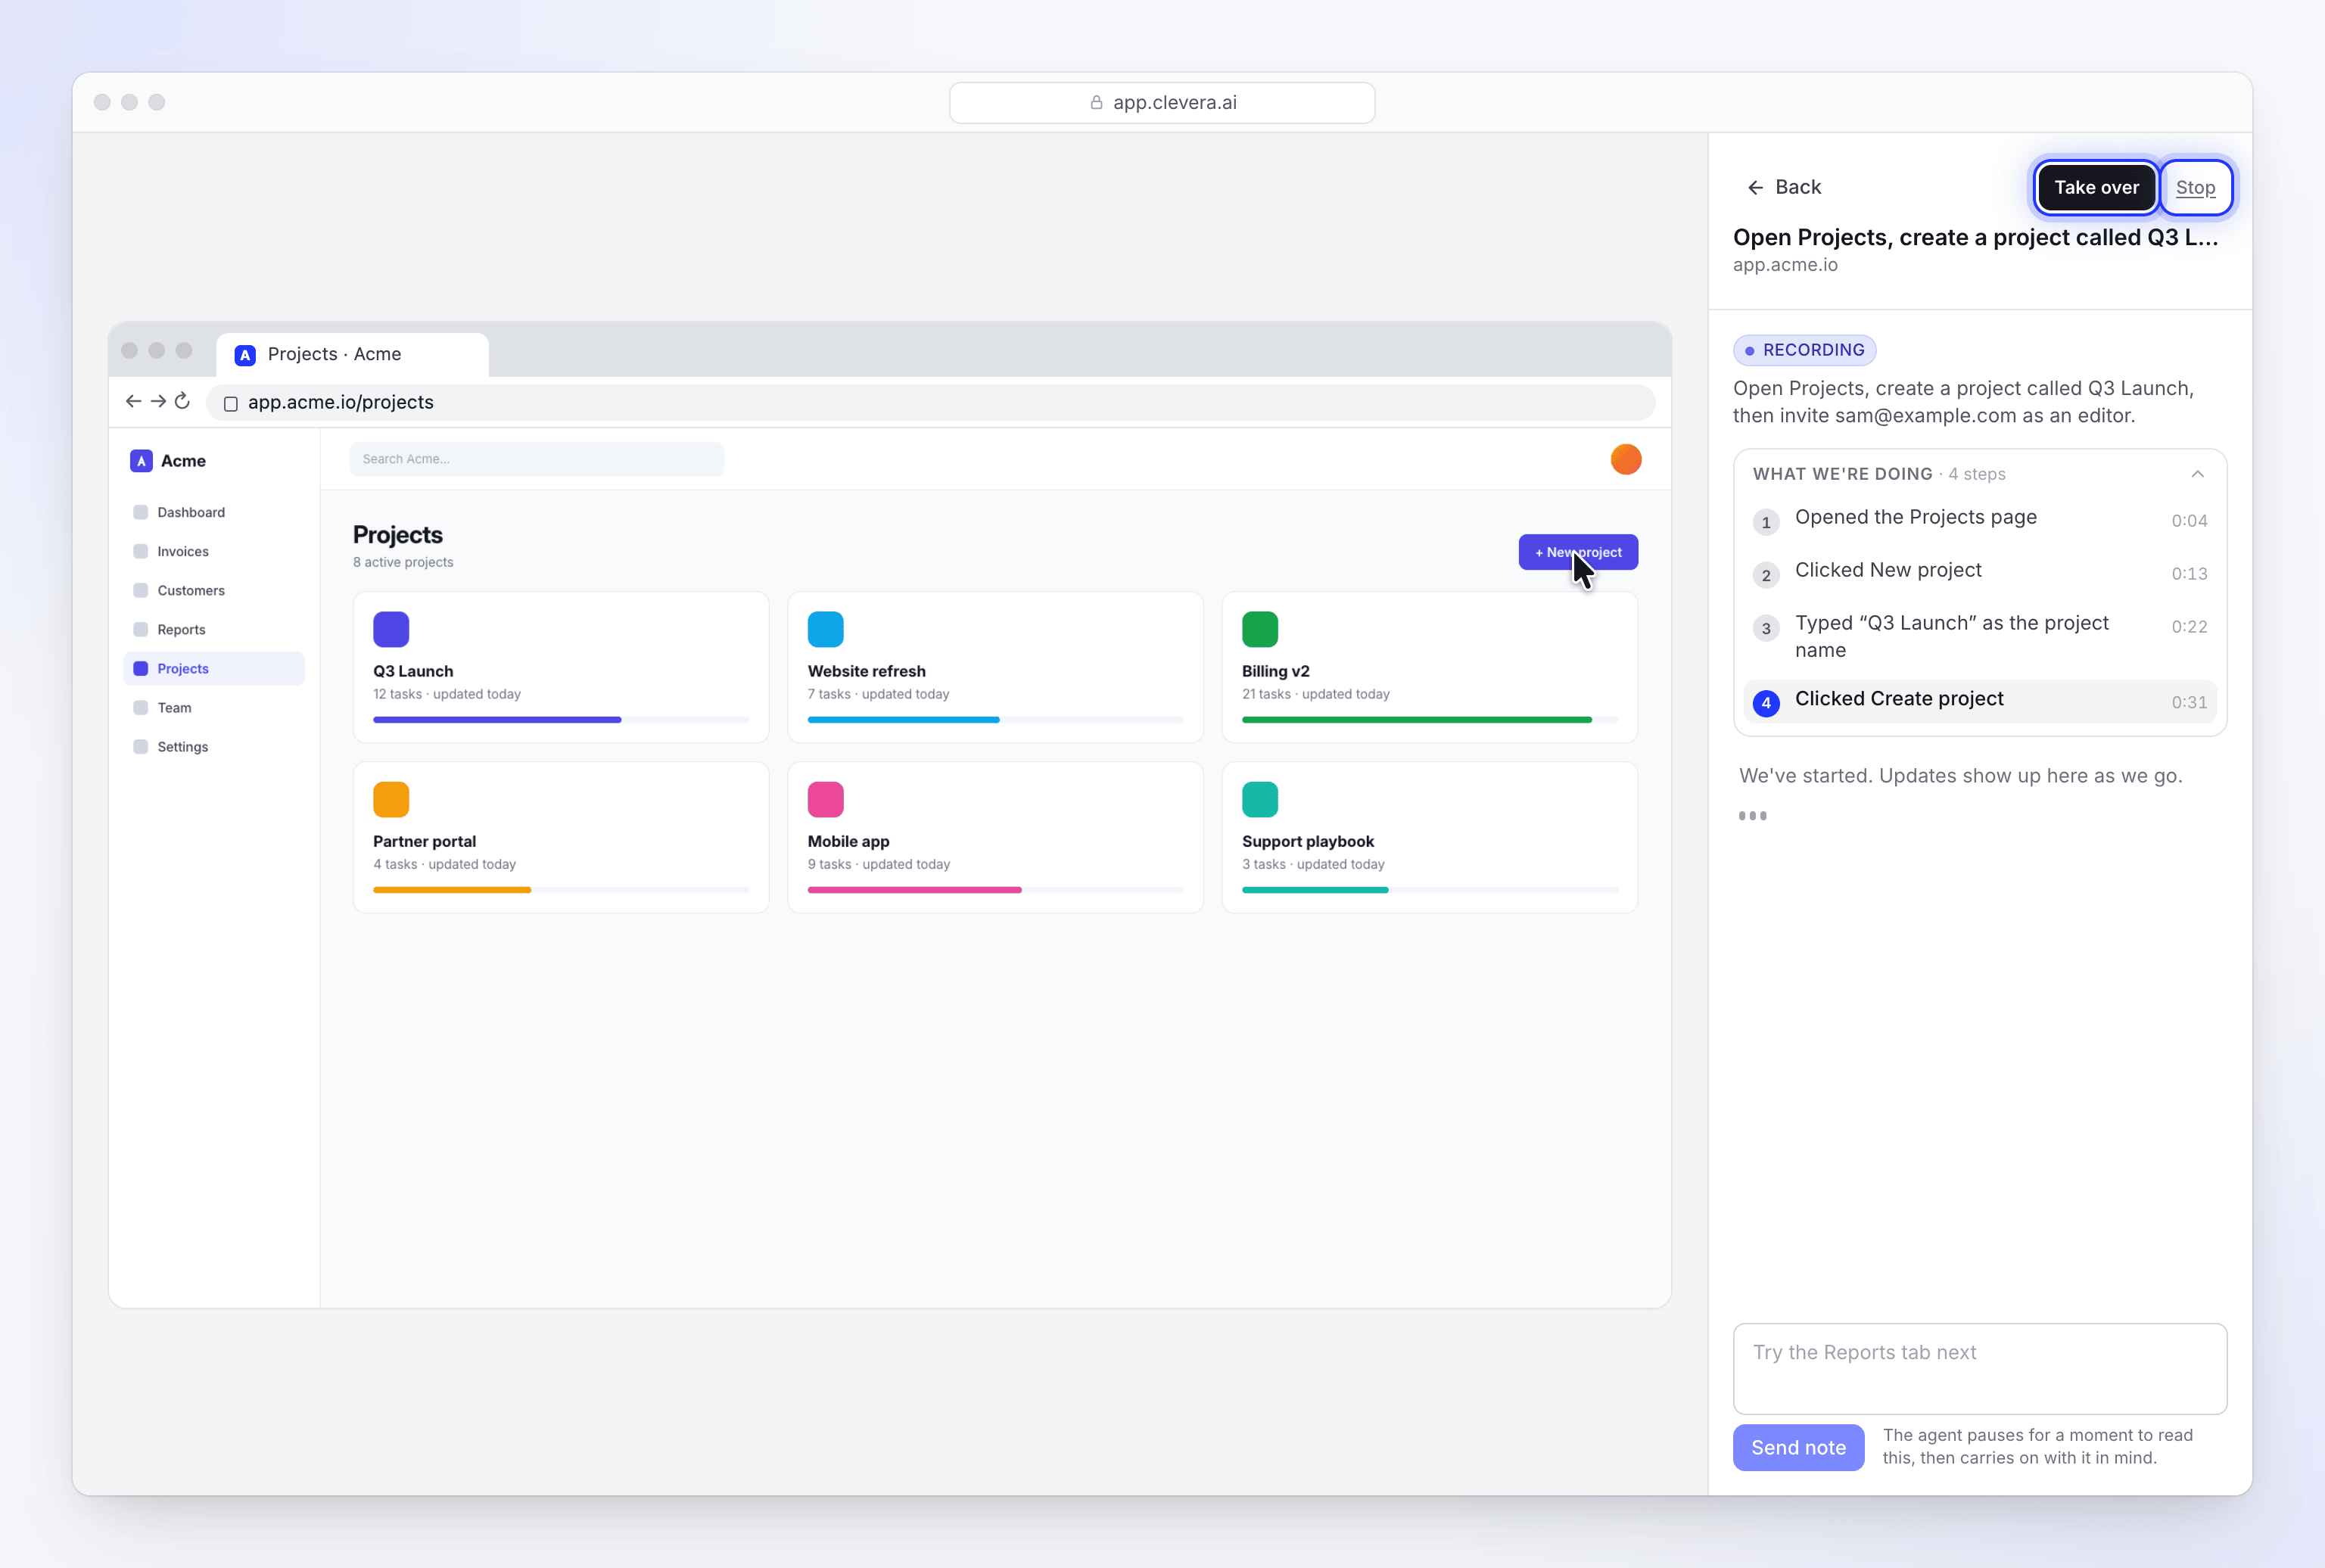Select the Projects · Acme browser tab

coord(352,354)
